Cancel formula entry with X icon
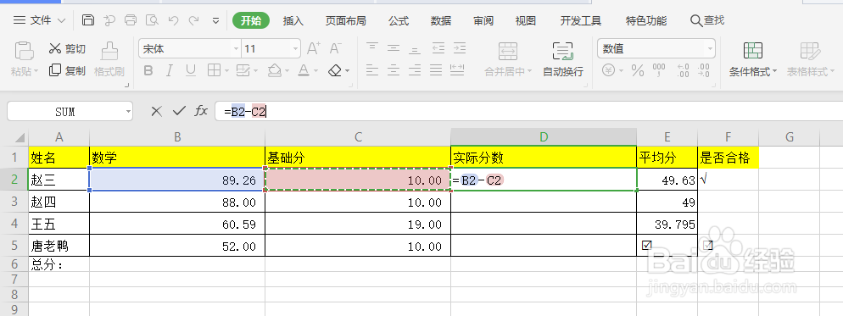Image resolution: width=843 pixels, height=316 pixels. click(x=156, y=111)
